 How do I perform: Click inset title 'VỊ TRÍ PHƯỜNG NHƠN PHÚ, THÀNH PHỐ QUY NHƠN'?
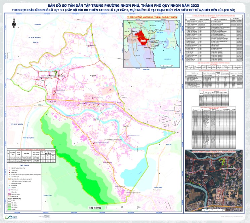tap(152, 17)
